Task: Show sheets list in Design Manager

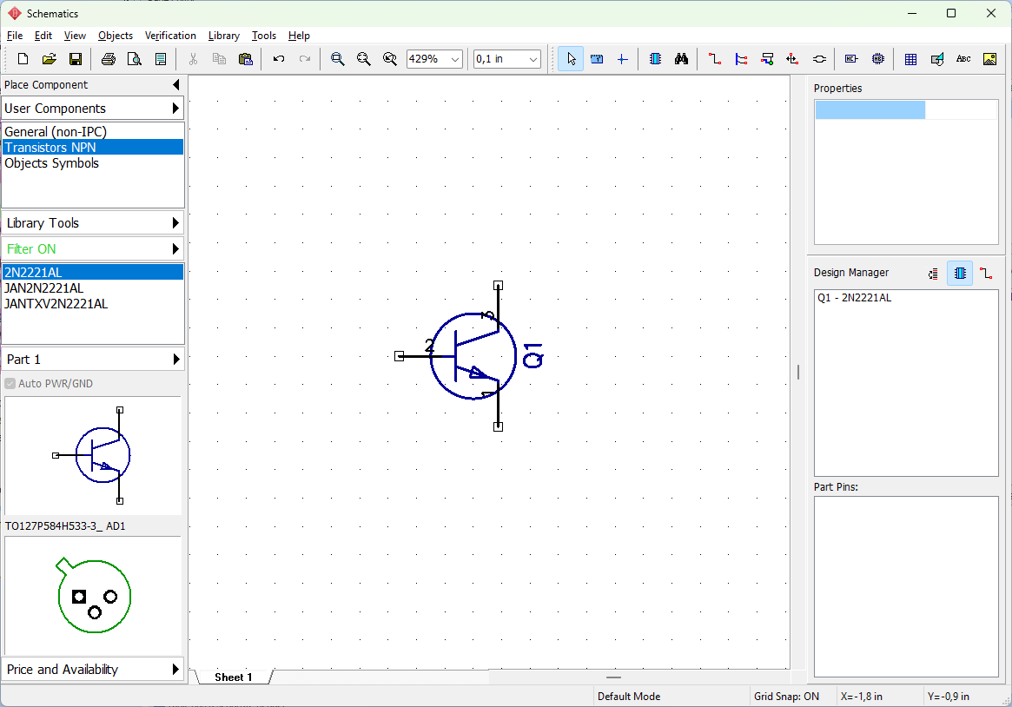Action: pos(933,274)
